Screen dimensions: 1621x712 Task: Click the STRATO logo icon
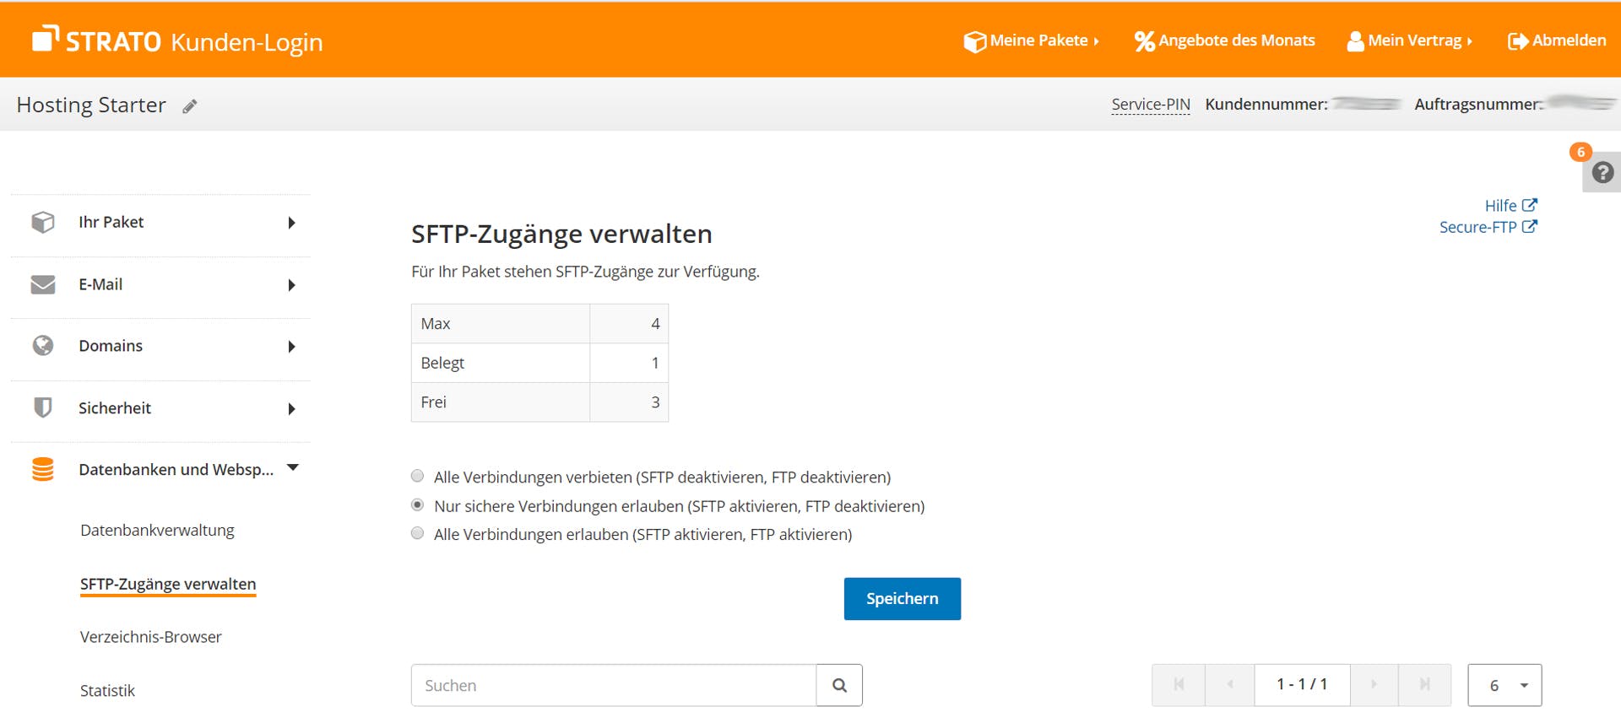tap(46, 39)
